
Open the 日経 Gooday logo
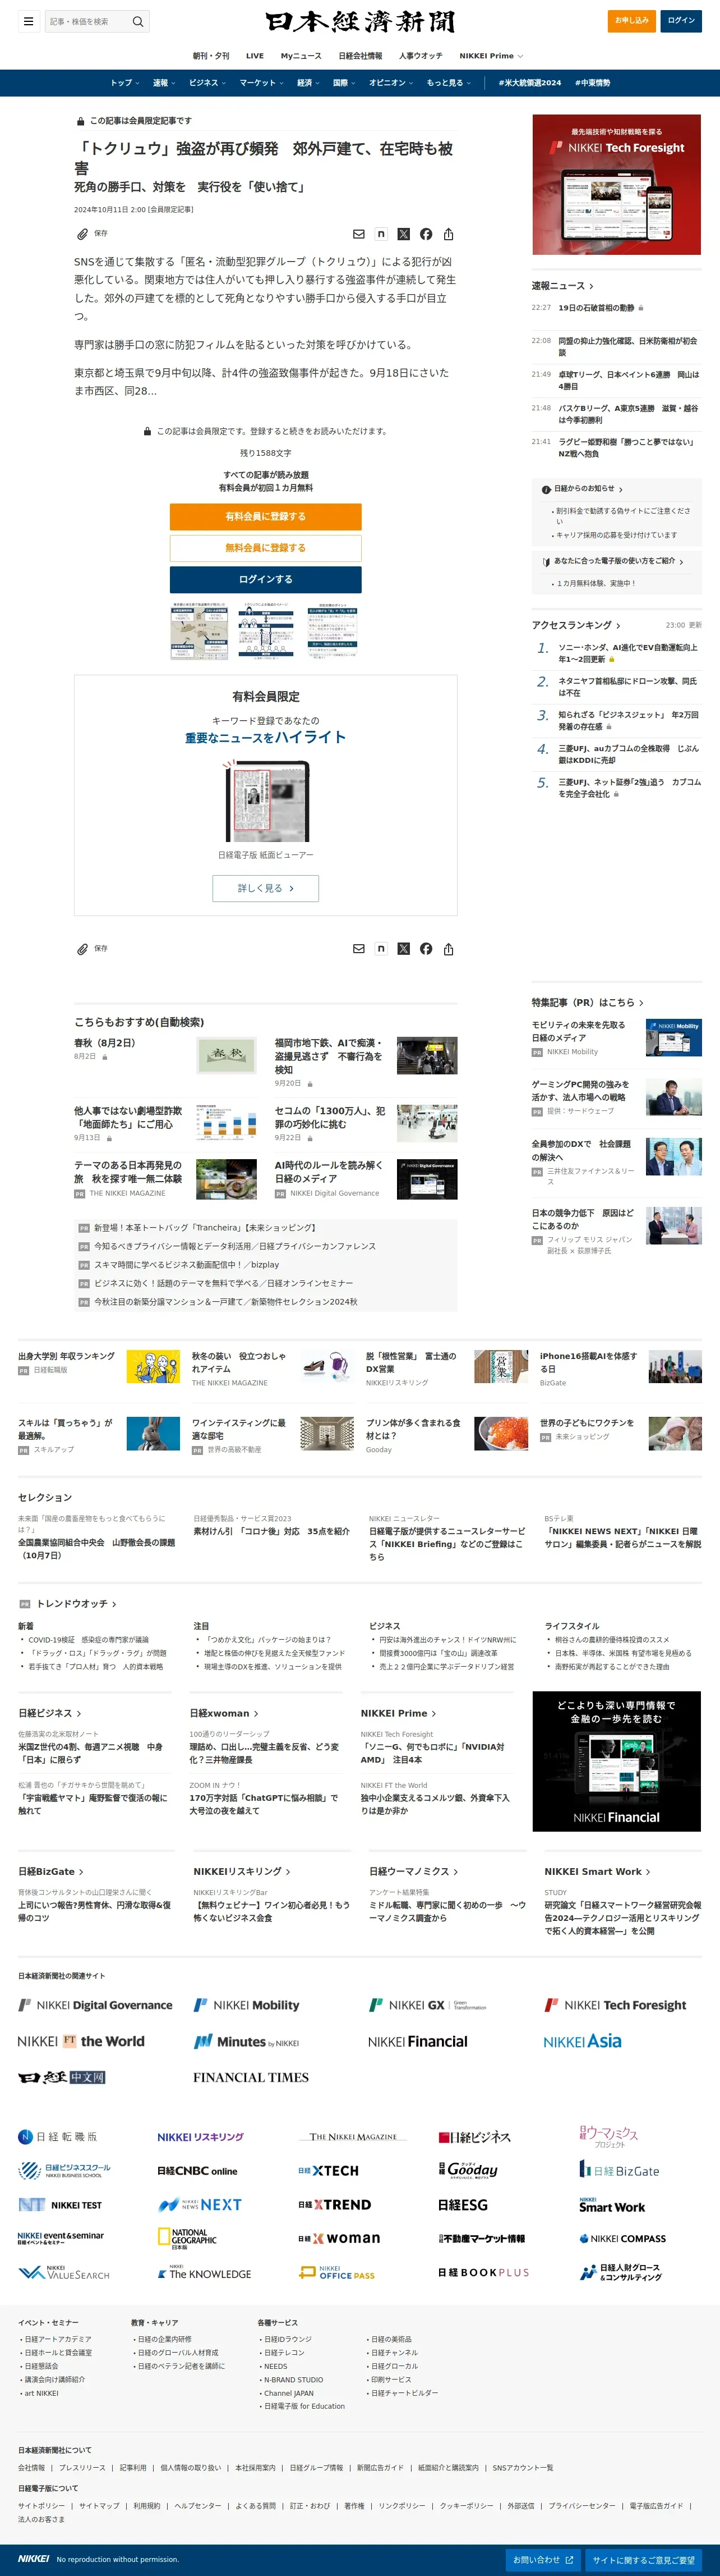[468, 2170]
